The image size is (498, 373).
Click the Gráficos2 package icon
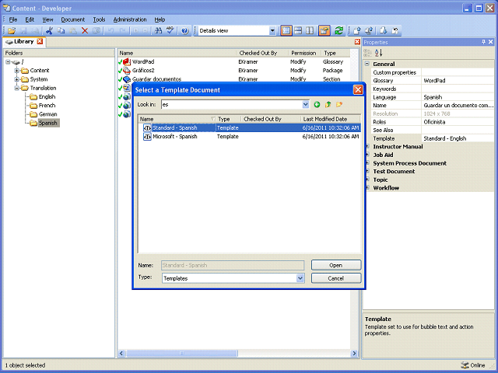[x=127, y=71]
